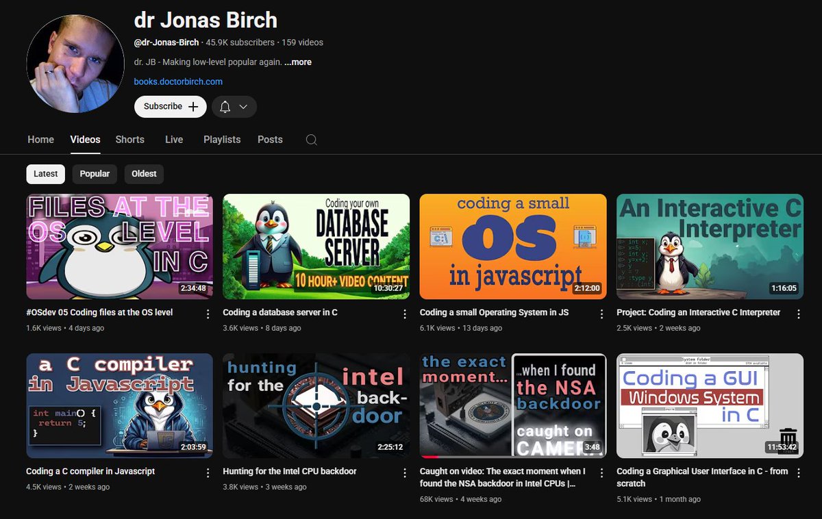822x519 pixels.
Task: Sort videos by Latest
Action: point(46,174)
